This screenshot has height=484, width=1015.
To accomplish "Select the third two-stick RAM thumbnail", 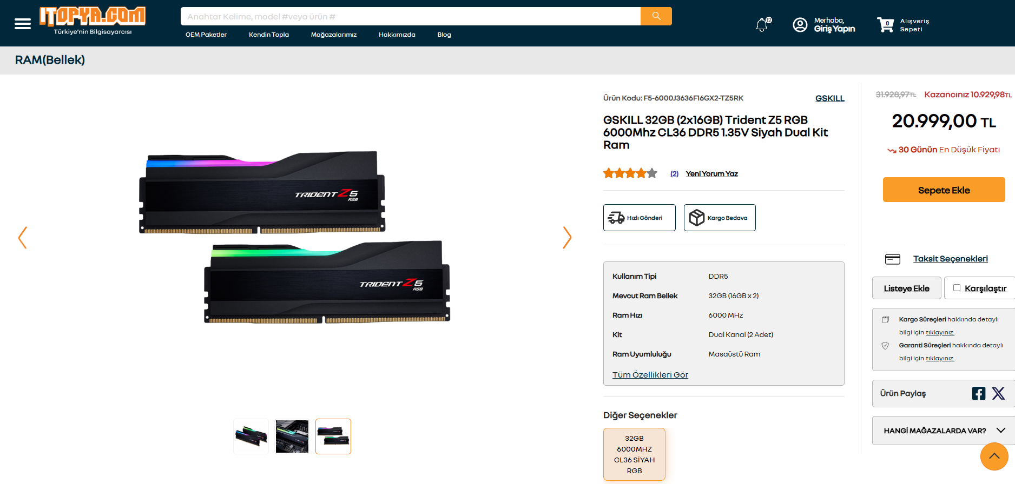I will click(x=333, y=436).
